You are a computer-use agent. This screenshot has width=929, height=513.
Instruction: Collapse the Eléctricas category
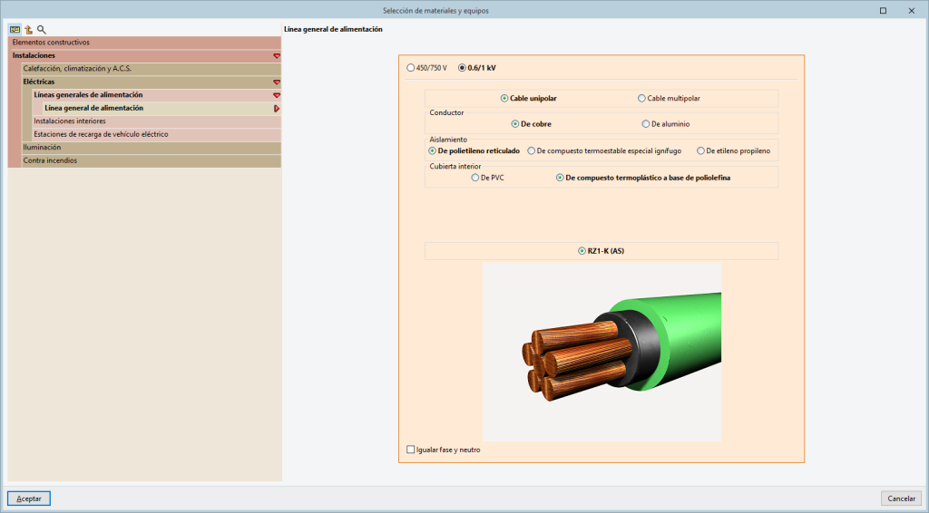tap(277, 82)
